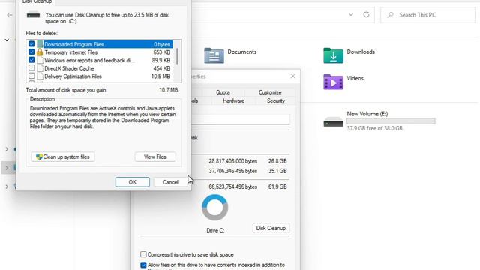The height and width of the screenshot is (270, 480).
Task: Switch to the Quota tab
Action: (223, 92)
